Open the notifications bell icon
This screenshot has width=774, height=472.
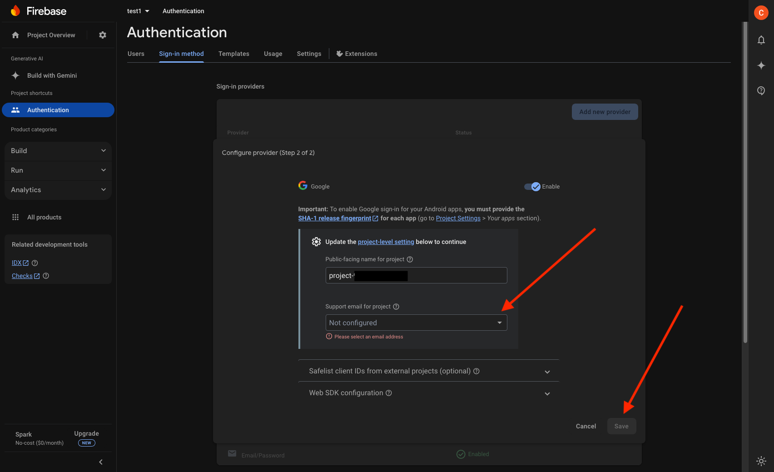click(x=761, y=40)
